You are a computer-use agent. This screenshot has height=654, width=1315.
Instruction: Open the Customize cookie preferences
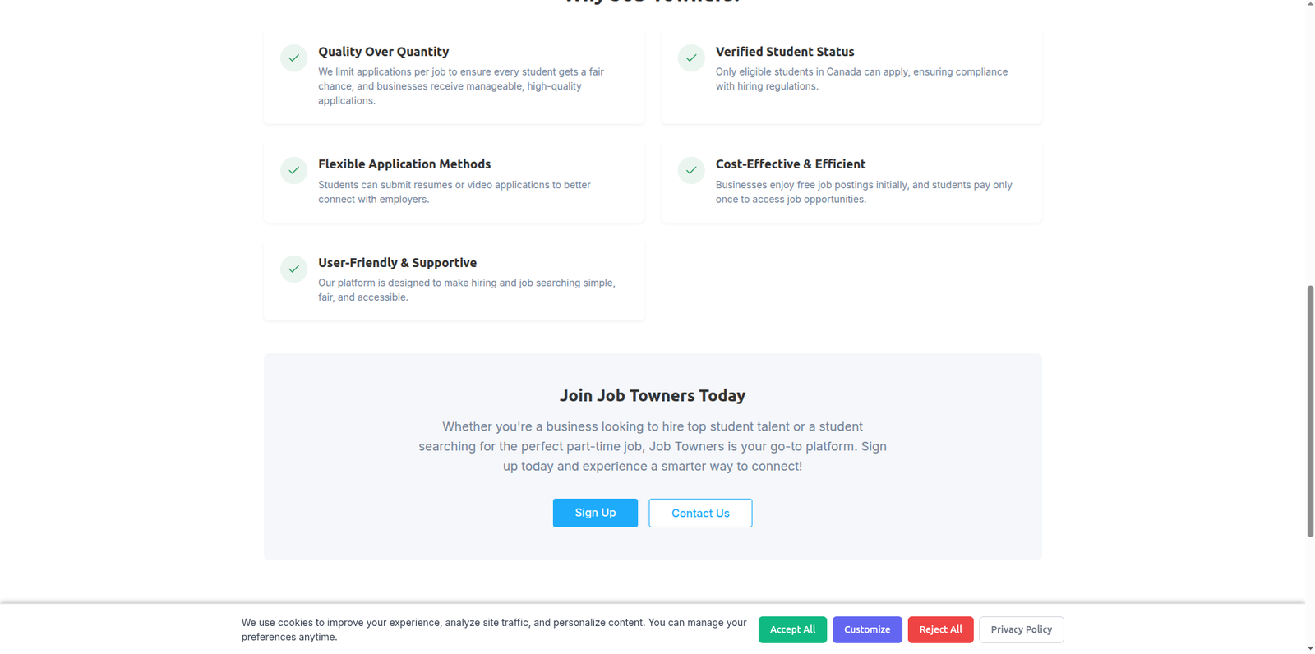[867, 629]
